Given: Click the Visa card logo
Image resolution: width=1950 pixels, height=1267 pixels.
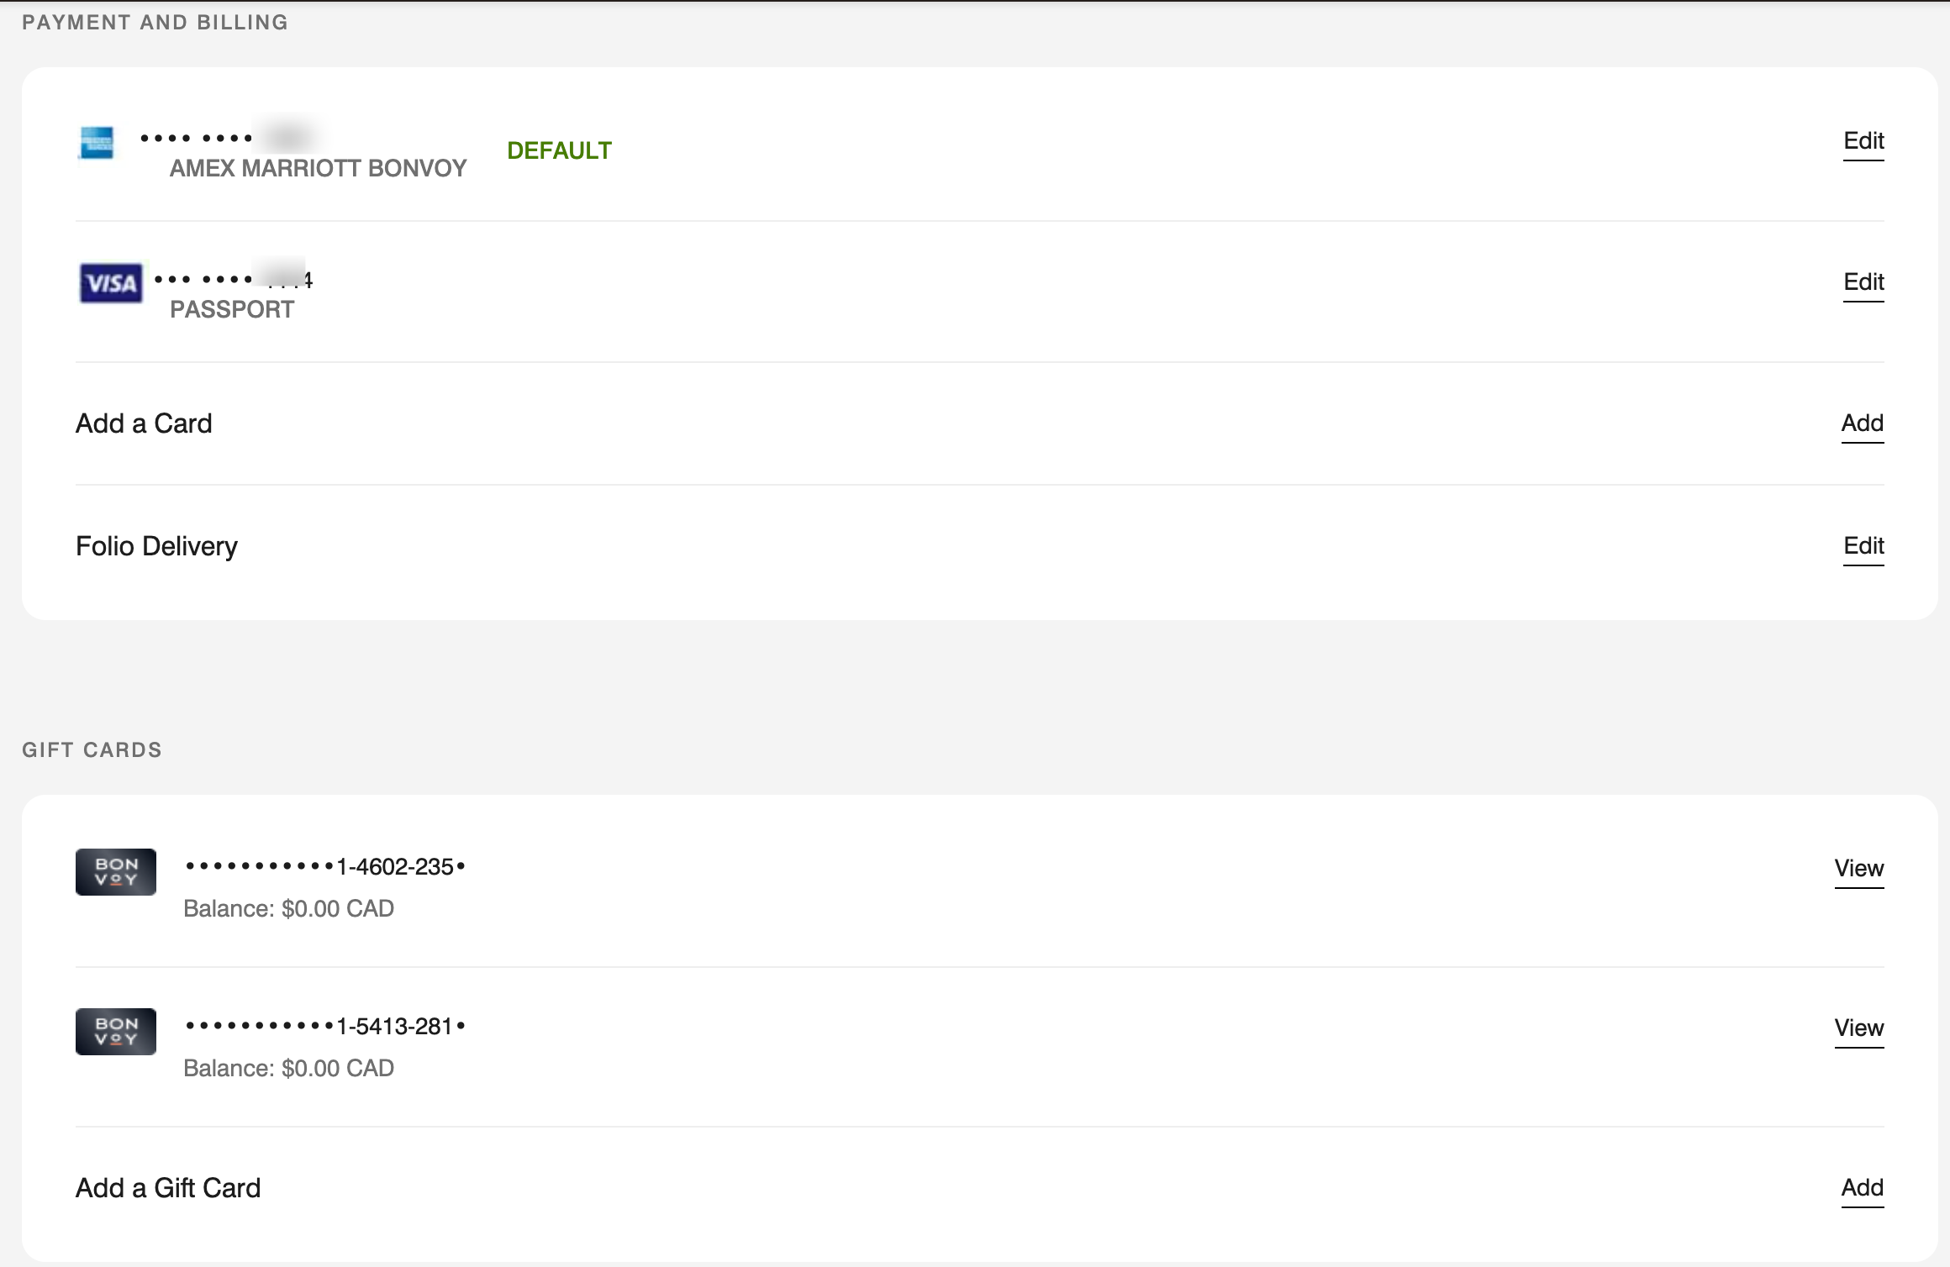Looking at the screenshot, I should 111,283.
